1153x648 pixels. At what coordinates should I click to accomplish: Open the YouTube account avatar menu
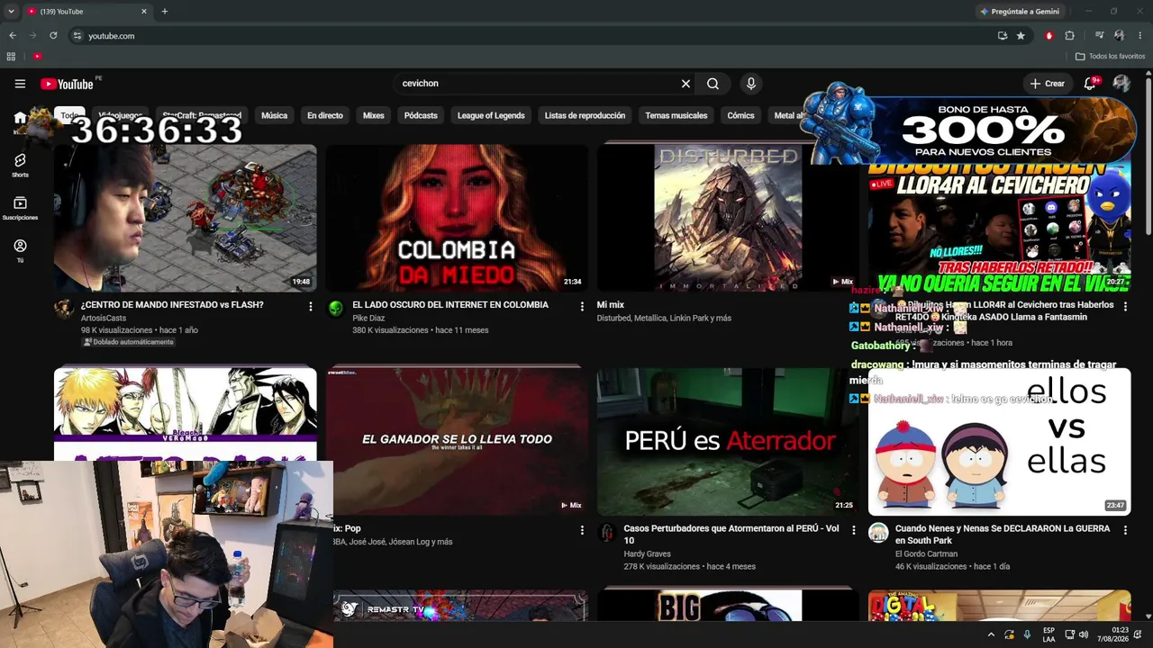point(1121,84)
